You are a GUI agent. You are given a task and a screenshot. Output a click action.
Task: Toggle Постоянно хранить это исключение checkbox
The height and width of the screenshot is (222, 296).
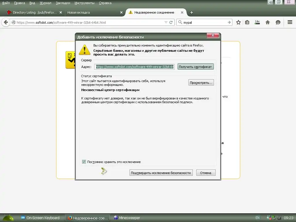84,162
